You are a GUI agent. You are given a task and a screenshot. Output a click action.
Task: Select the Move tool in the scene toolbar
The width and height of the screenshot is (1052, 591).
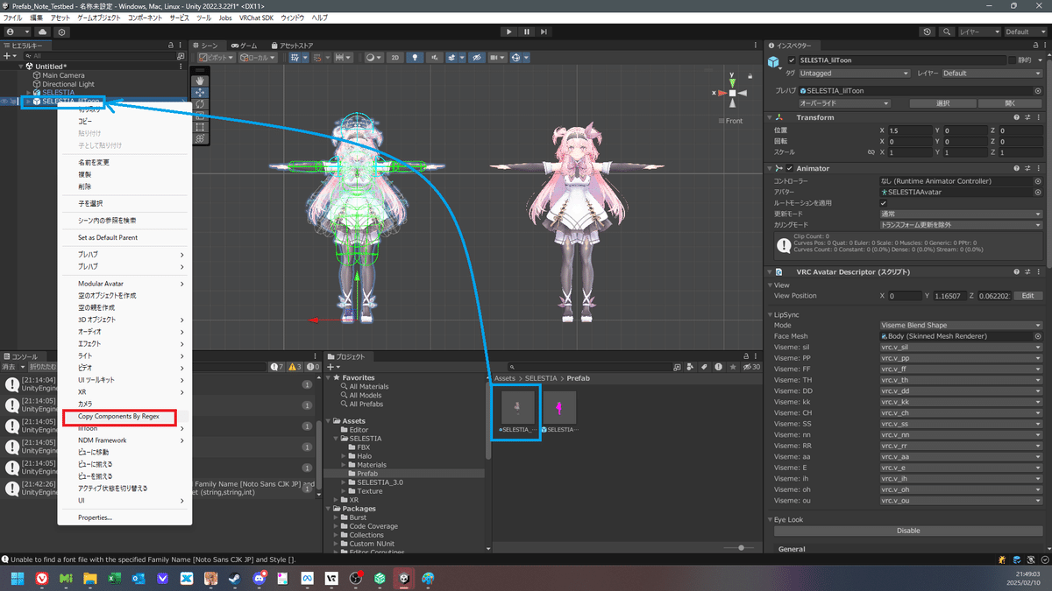tap(200, 93)
